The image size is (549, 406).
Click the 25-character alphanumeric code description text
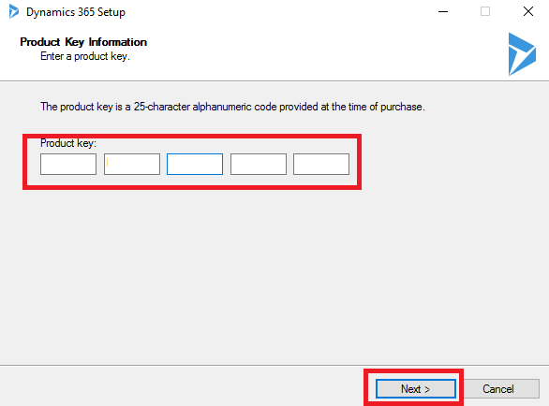click(x=232, y=107)
